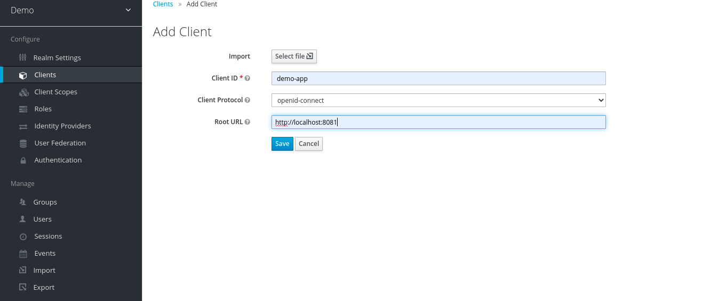Click the Clients cube icon
The height and width of the screenshot is (301, 726).
pyautogui.click(x=23, y=75)
